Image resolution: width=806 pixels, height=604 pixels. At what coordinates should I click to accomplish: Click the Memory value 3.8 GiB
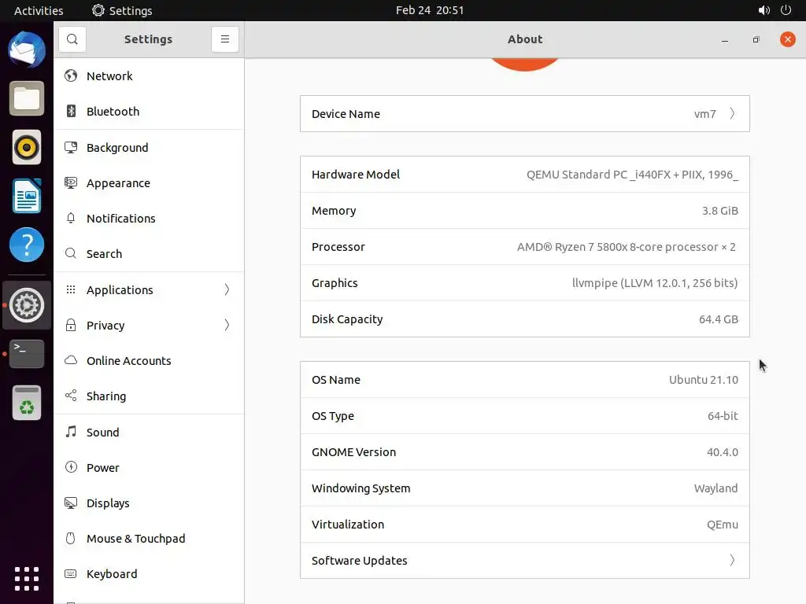click(720, 211)
